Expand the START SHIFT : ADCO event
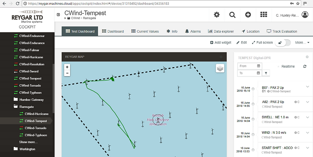This screenshot has height=157, width=313. (x=308, y=148)
